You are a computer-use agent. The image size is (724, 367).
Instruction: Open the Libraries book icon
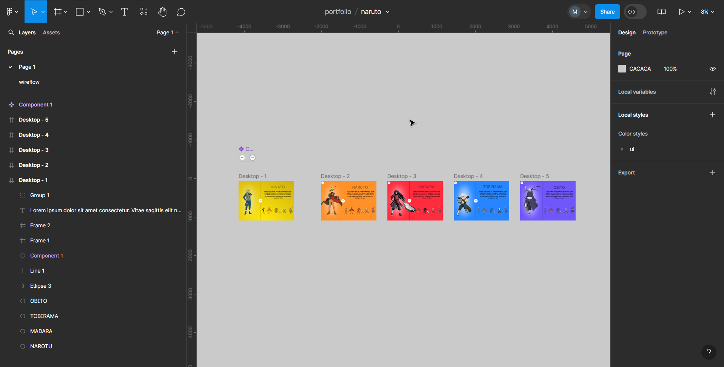pyautogui.click(x=661, y=12)
